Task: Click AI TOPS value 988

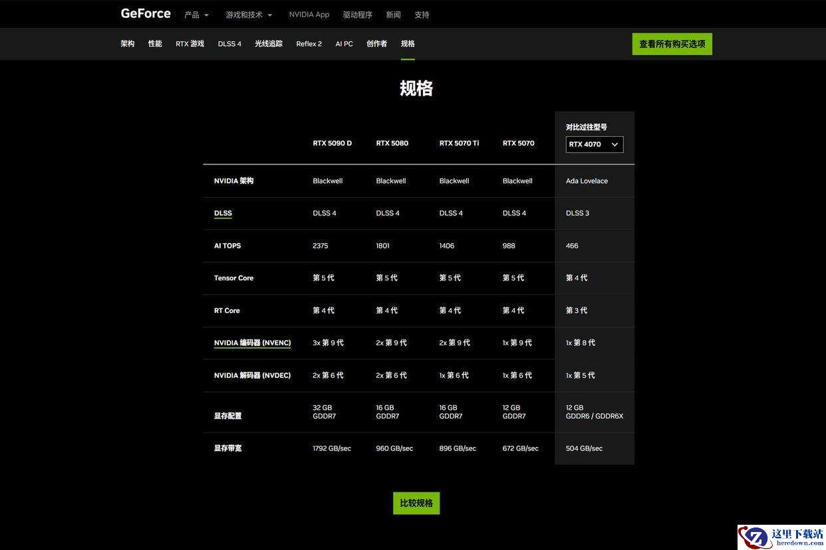Action: (508, 246)
